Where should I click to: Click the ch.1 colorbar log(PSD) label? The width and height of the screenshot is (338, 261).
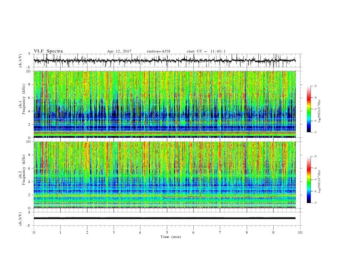tap(320, 111)
